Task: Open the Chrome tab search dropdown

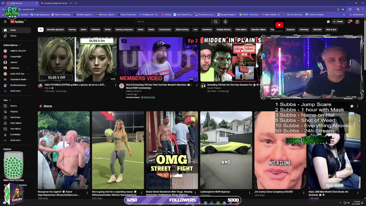Action: click(3, 3)
